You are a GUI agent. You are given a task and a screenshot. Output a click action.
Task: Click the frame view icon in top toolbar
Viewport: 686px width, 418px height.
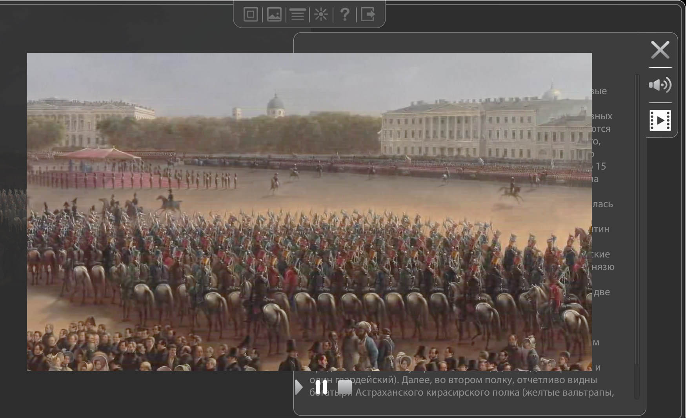point(251,15)
